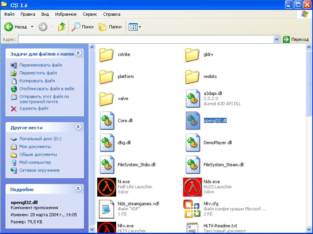This screenshot has width=313, height=234.
Task: Click the email this file link
Action: point(44,99)
